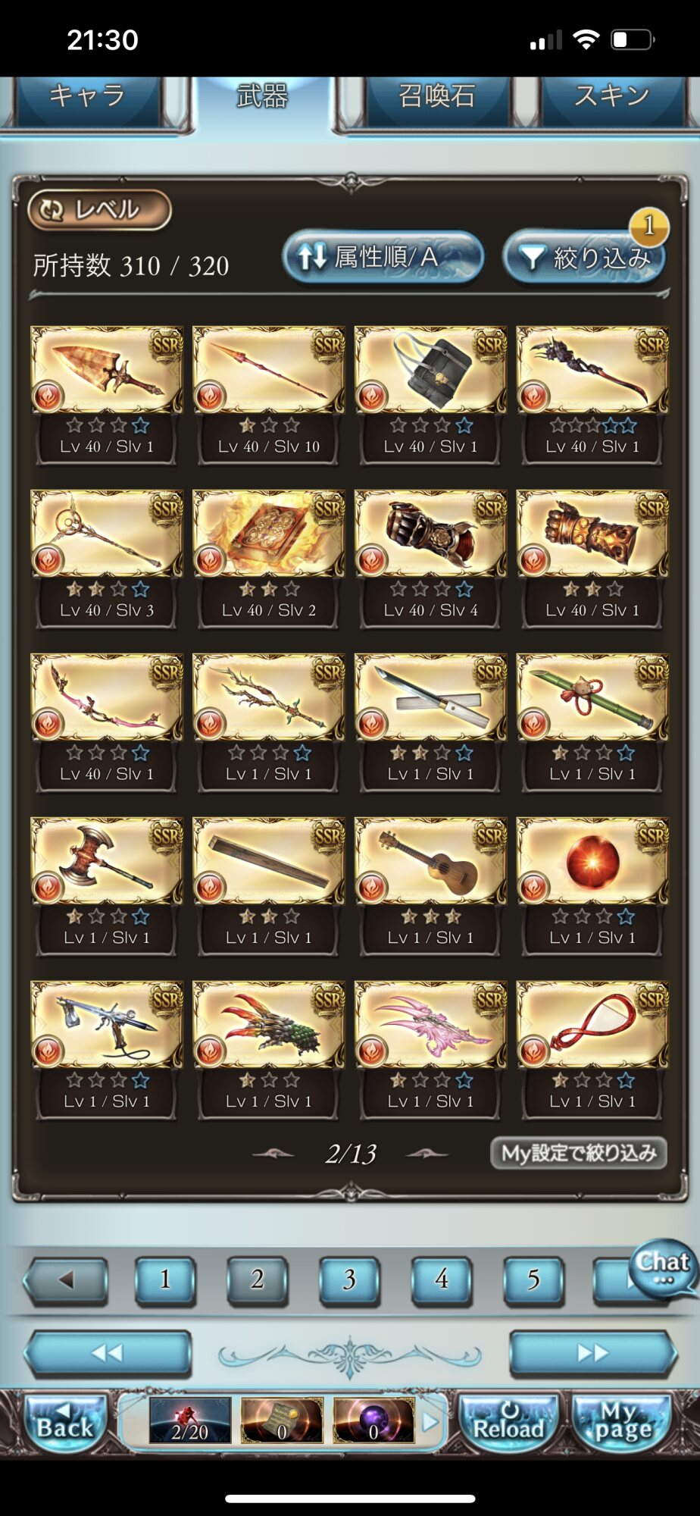Open the AP item 2/20 shortcut icon
This screenshot has width=700, height=1516.
(189, 1420)
